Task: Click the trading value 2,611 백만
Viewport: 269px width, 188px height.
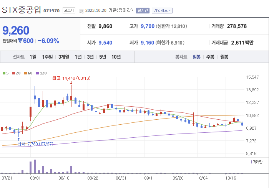Action: [242, 43]
